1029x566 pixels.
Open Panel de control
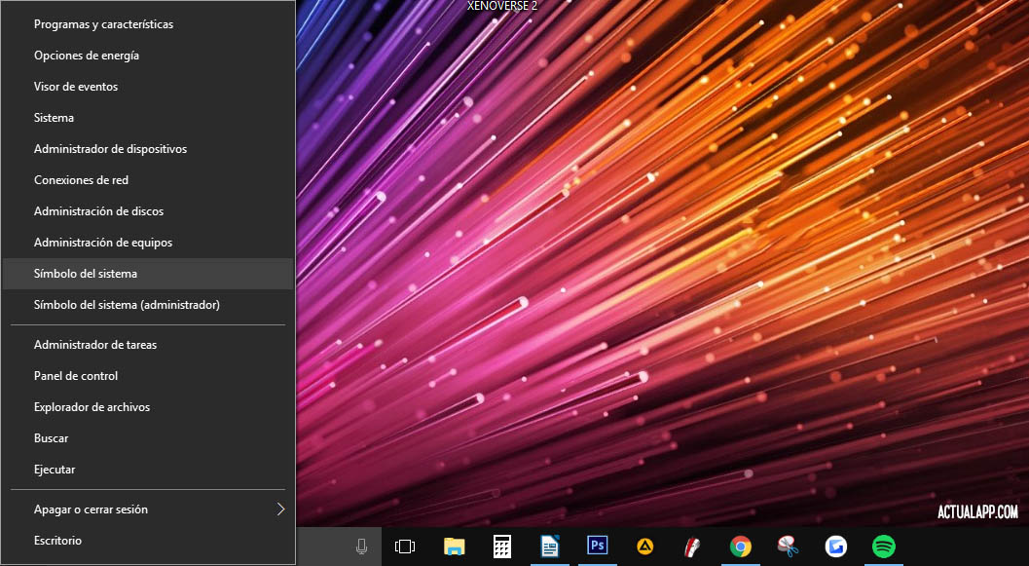point(148,376)
